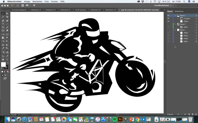Viewport: 198px width, 123px height.
Task: Click the trash icon in Ebenen panel
Action: (196, 114)
